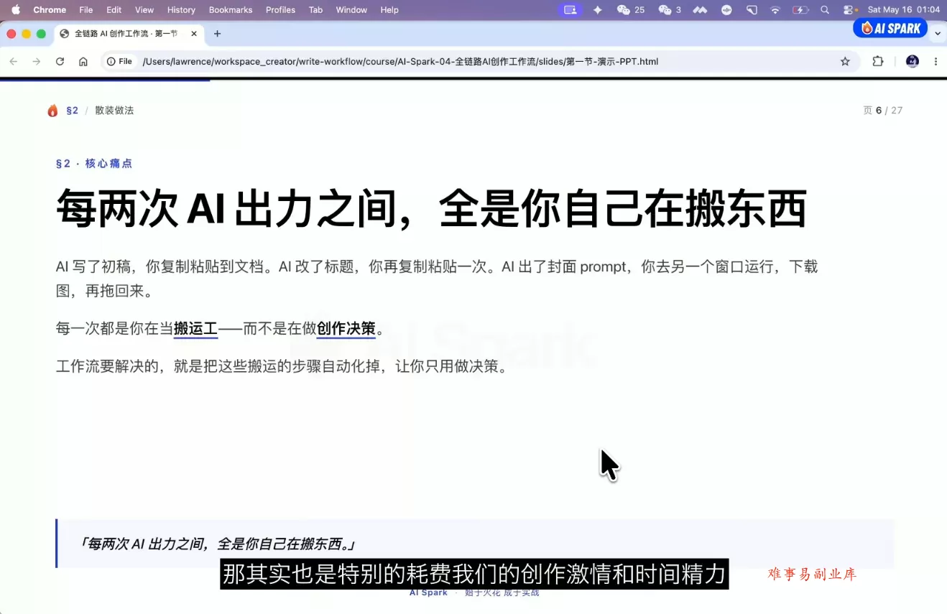Open the Tab menu

point(315,9)
